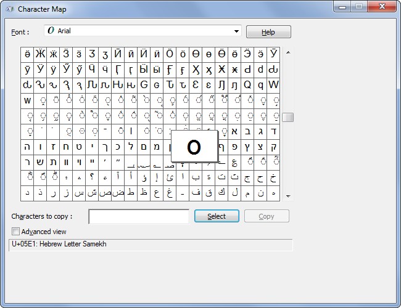Select the Arabic letter Zain ز
Screen dimensions: 401x308
[x=66, y=193]
